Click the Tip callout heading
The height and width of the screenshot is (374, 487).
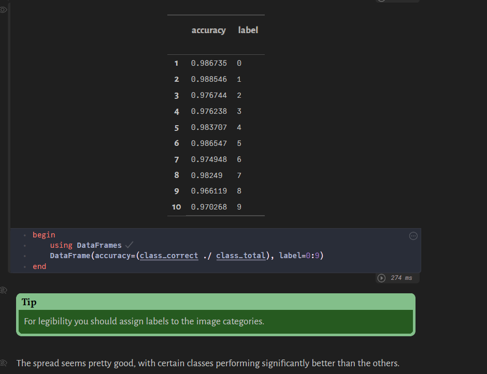pos(29,302)
